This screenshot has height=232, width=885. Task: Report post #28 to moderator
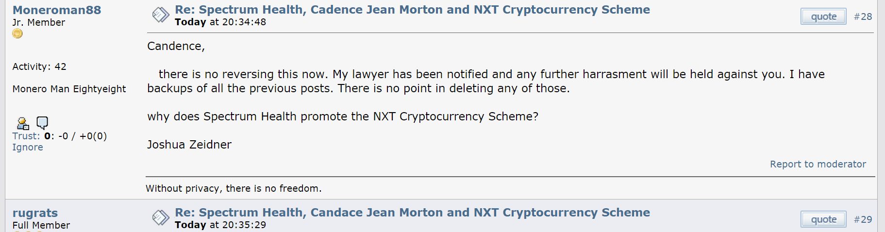pos(818,164)
